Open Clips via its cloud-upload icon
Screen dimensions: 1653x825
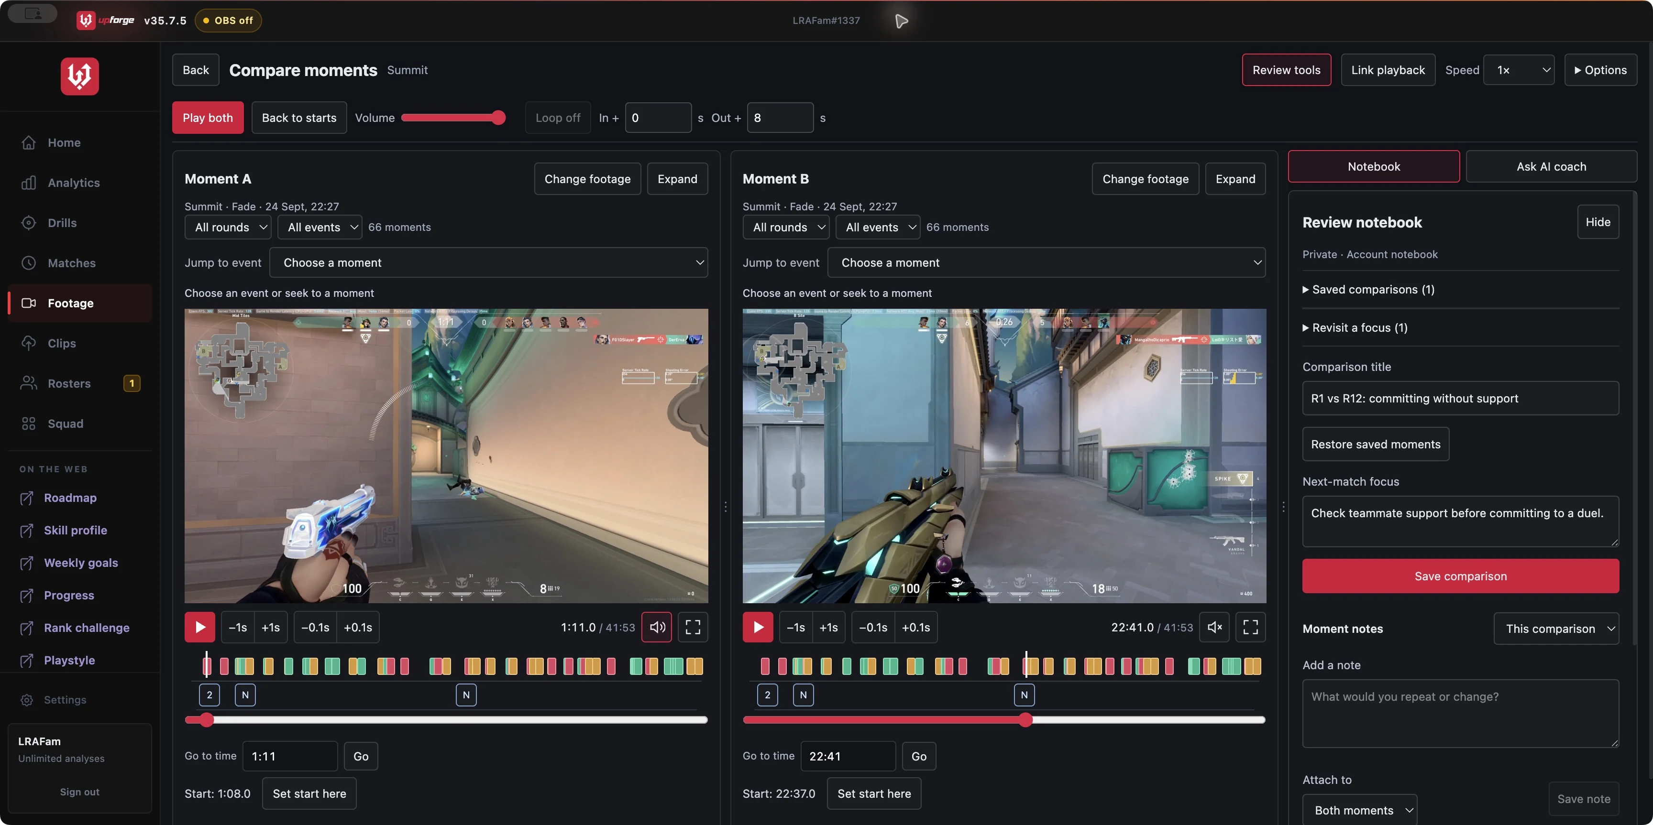(28, 343)
